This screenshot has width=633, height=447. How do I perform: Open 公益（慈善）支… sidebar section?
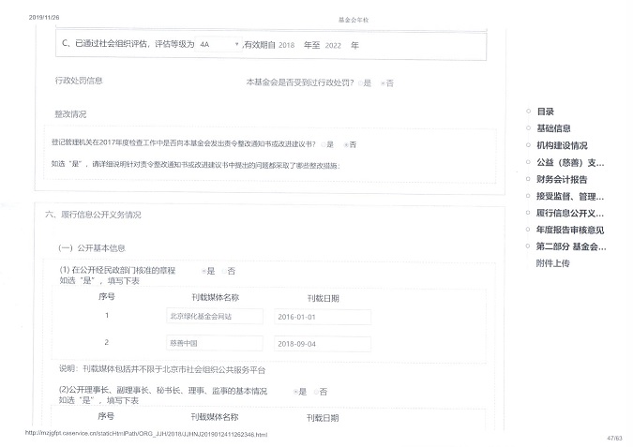pos(570,162)
